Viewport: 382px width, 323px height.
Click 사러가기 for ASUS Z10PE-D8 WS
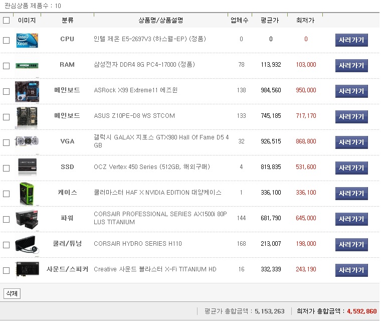[x=351, y=117]
